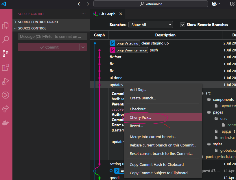236x180 pixels.
Task: Click the origin/staging branch label
Action: [125, 43]
